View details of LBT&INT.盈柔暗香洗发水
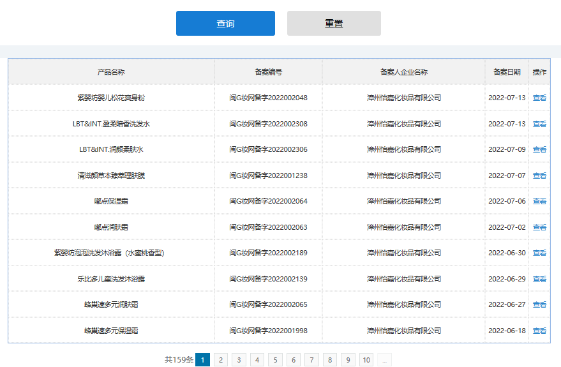561x367 pixels. (539, 124)
